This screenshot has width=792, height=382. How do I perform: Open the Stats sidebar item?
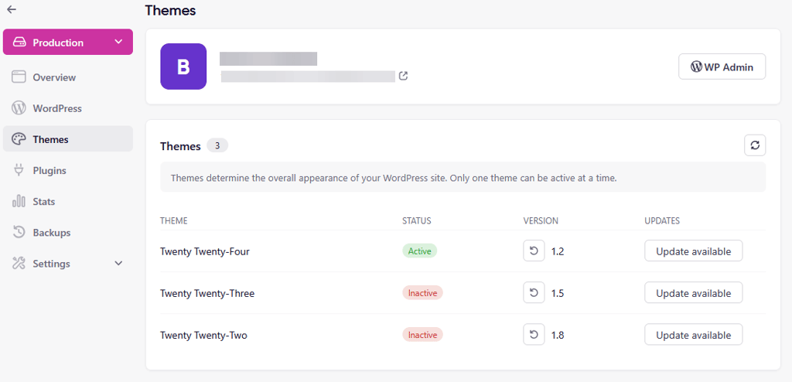point(68,201)
